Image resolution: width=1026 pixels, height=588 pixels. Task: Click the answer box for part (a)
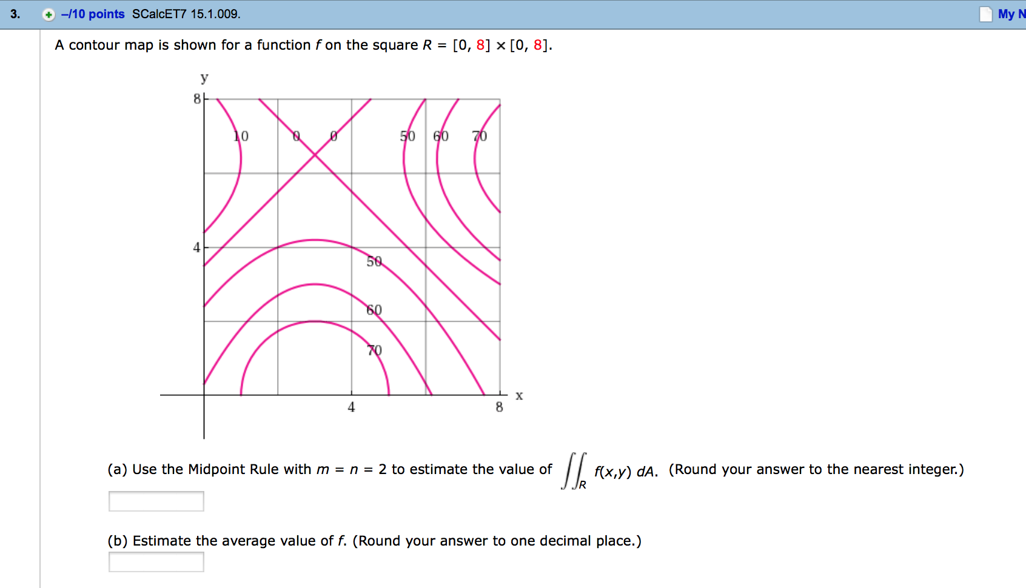(x=156, y=501)
